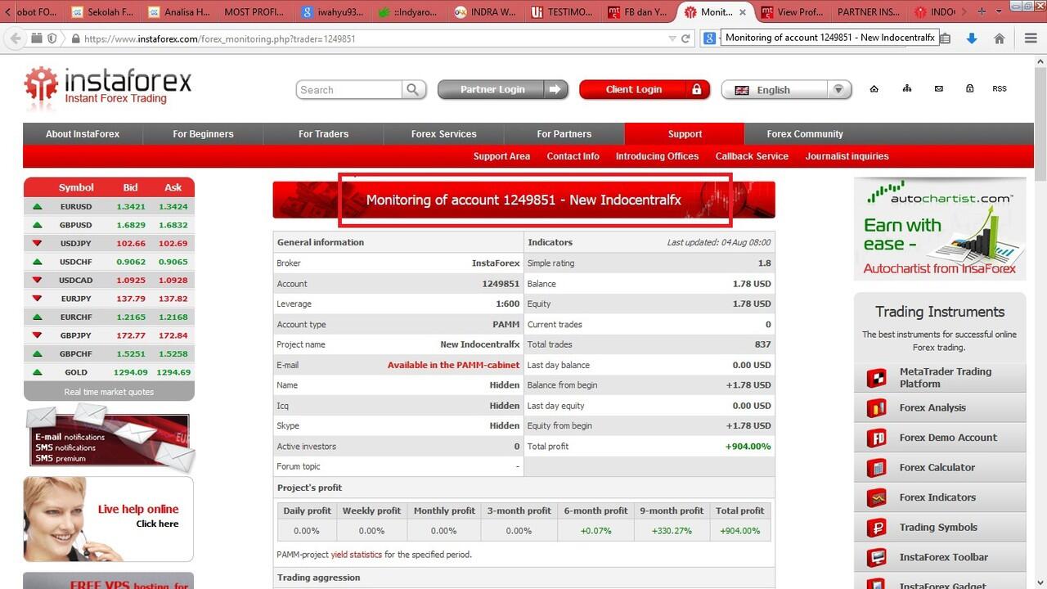
Task: Click Available in the PAMM-cabinet link
Action: coord(453,365)
